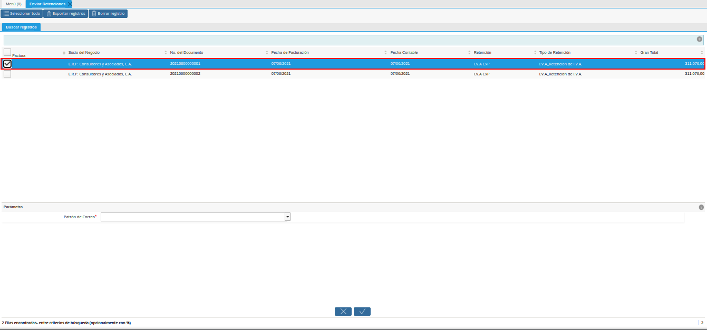Collapse the Parámetro section toggle icon
This screenshot has width=707, height=330.
tap(701, 207)
